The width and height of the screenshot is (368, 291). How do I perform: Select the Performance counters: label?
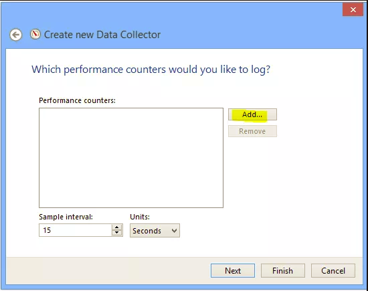pyautogui.click(x=77, y=100)
